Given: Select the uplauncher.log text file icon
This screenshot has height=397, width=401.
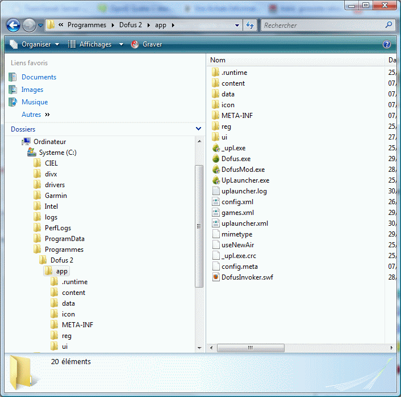Looking at the screenshot, I should (x=216, y=191).
